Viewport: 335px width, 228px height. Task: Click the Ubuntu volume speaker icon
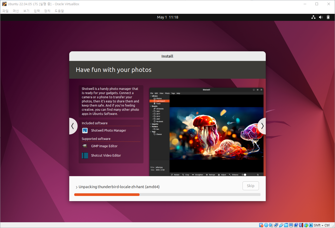321,17
